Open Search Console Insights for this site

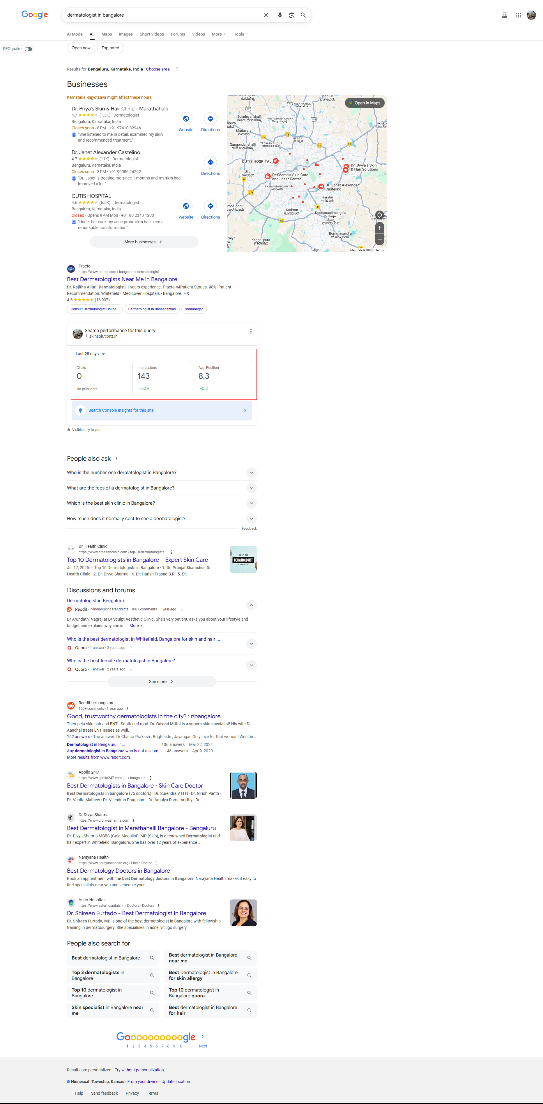(162, 411)
